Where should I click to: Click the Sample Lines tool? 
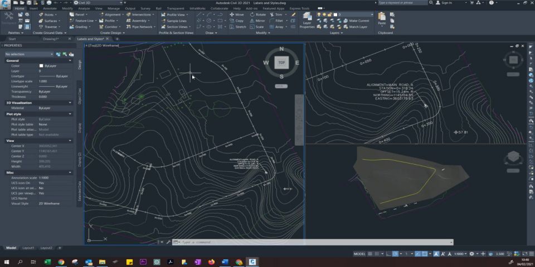173,21
